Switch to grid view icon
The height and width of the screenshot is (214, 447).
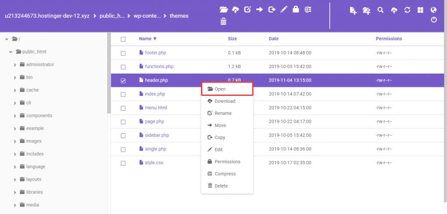pos(420,10)
